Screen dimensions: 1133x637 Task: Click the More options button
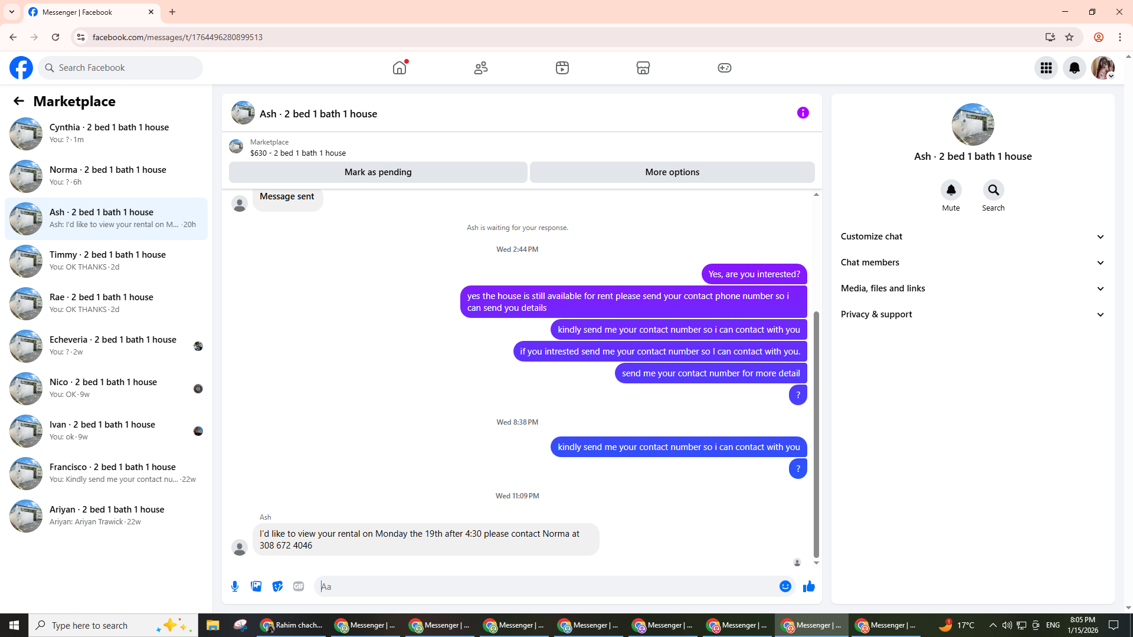(x=672, y=172)
